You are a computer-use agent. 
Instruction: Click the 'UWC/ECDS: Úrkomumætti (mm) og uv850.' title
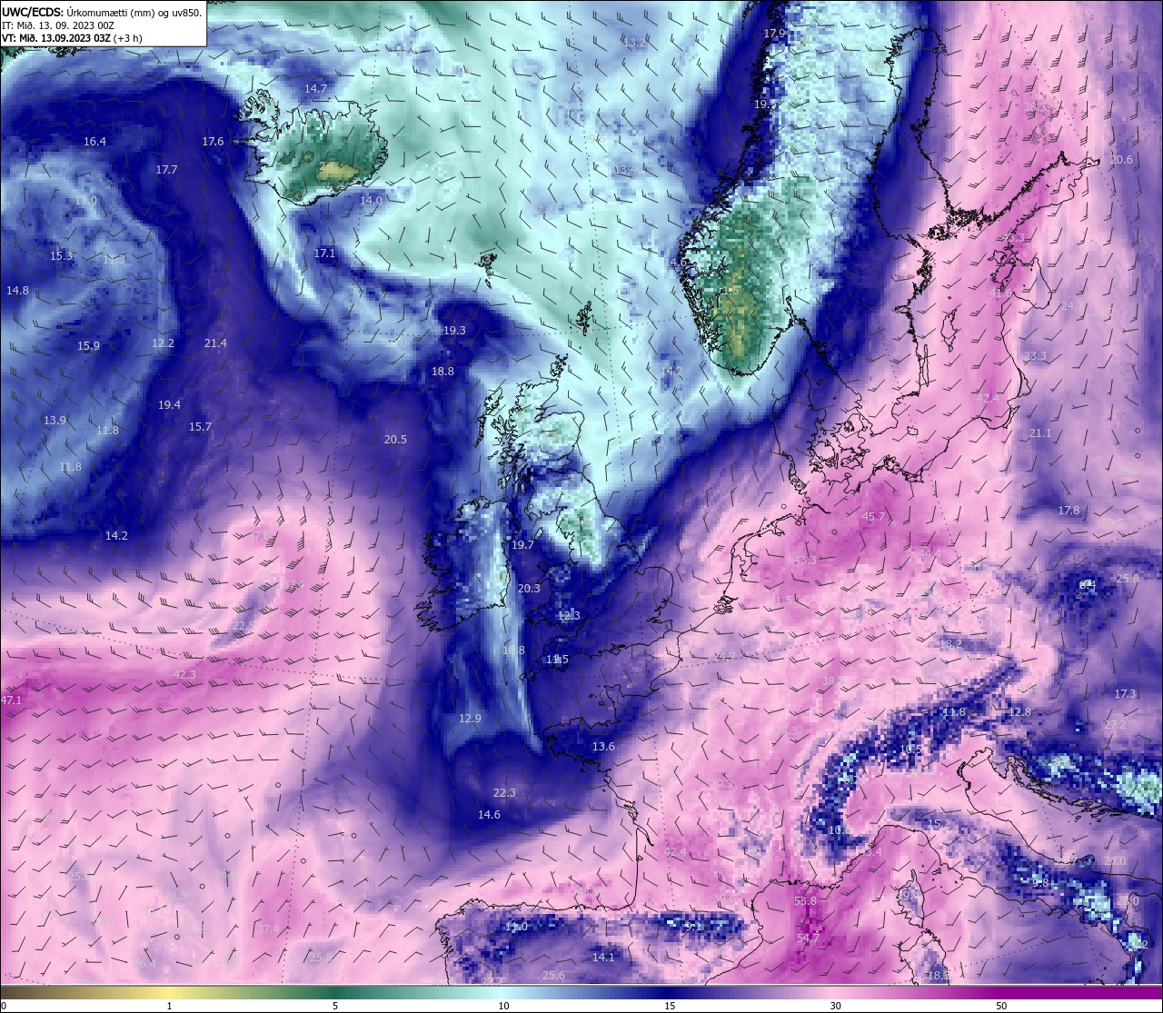pyautogui.click(x=102, y=12)
